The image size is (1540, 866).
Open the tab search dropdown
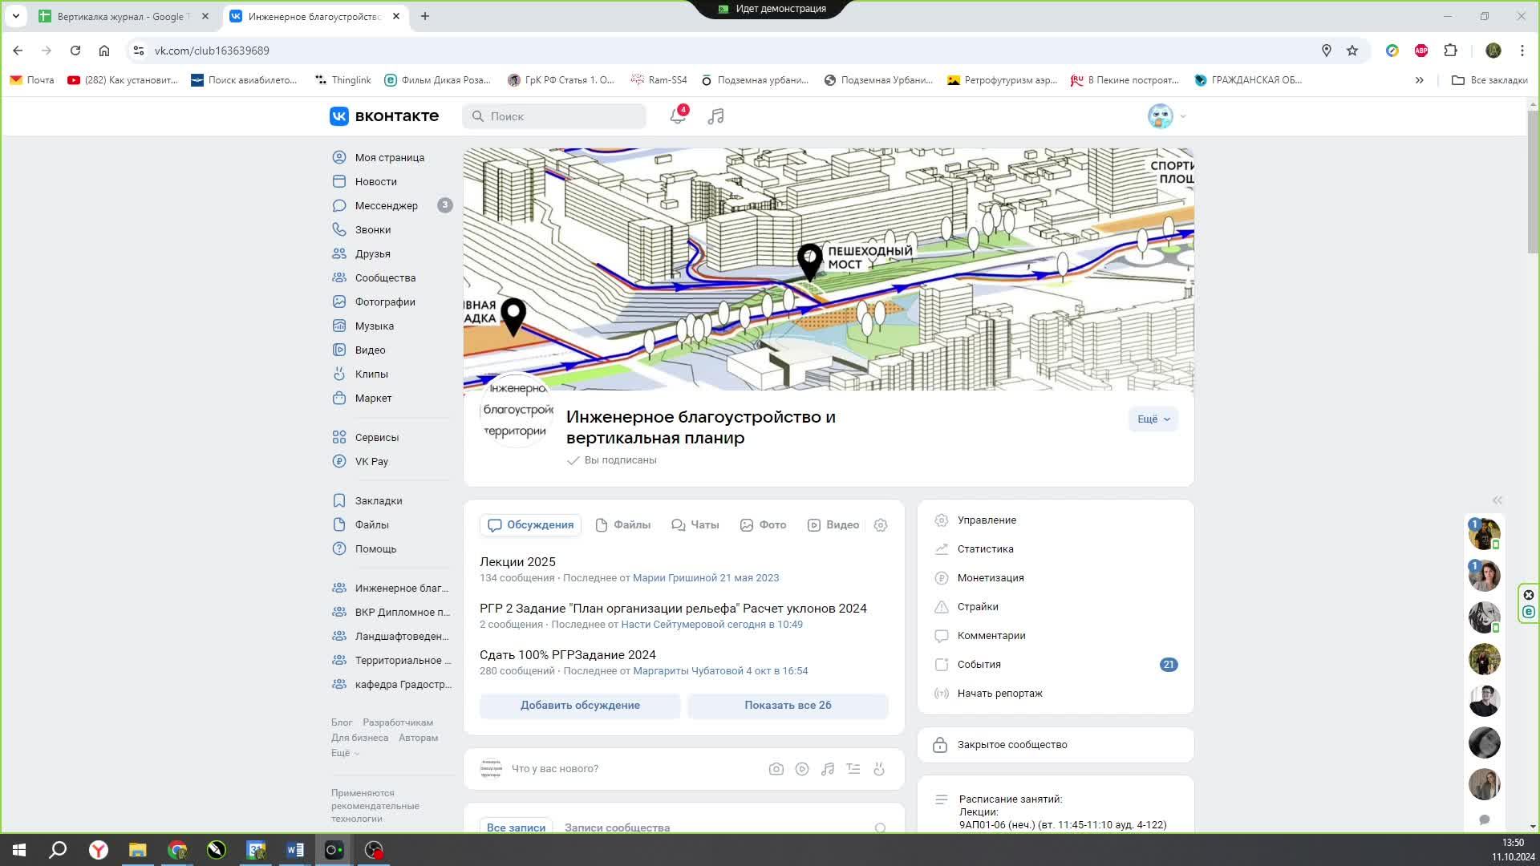[16, 16]
